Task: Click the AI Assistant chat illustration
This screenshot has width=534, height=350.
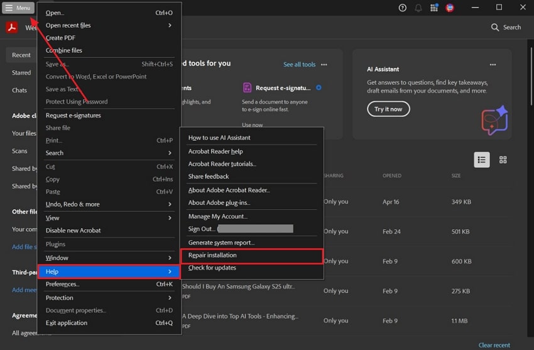Action: [x=494, y=120]
